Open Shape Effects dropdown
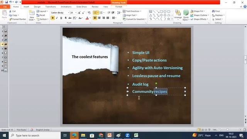Image resolution: width=247 pixels, height=139 pixels. 199,19
